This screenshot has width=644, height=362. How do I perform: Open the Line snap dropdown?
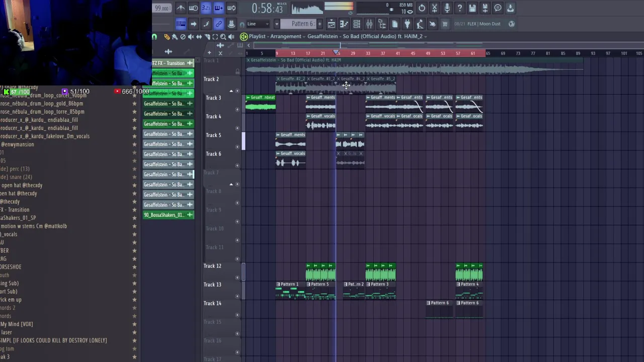[x=258, y=24]
